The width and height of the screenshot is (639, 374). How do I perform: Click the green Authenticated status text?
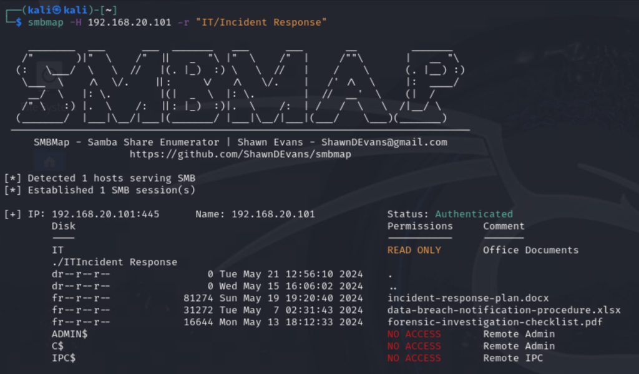pos(474,214)
